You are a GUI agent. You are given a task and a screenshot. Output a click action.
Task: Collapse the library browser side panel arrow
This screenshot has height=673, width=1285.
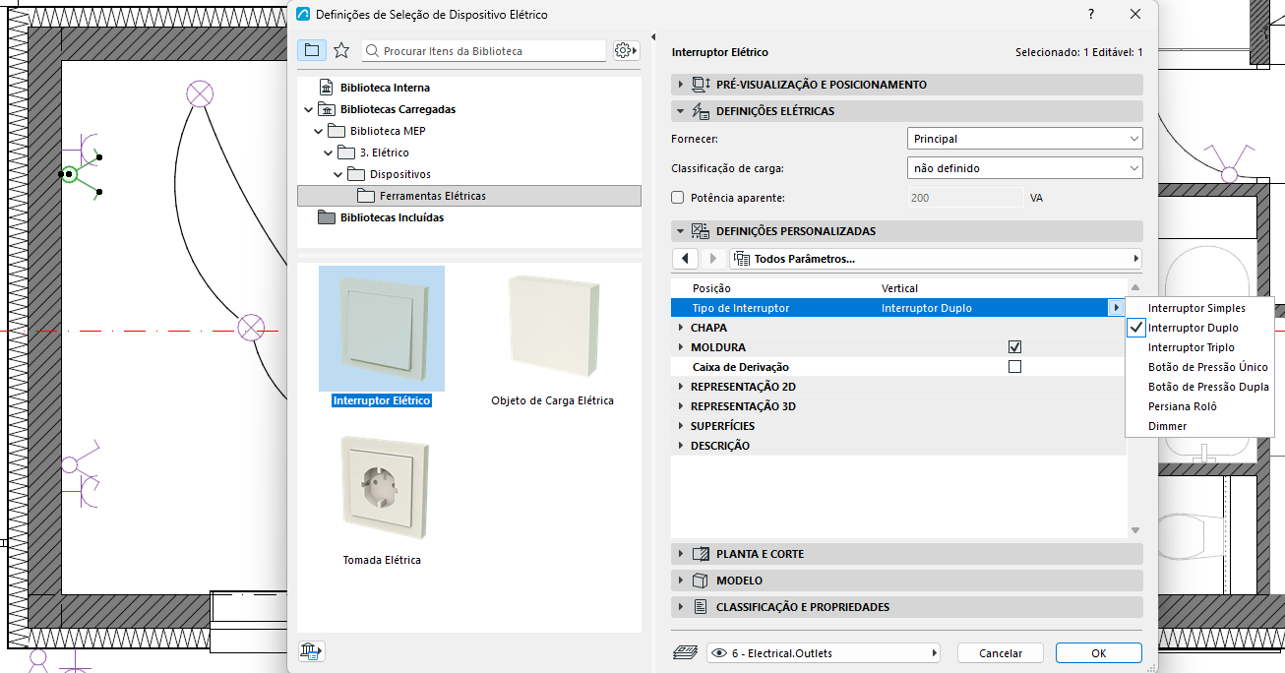(x=652, y=37)
